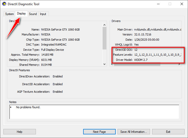188x138 pixels.
Task: Click driver Version 32.0.15.7216
Action: pyautogui.click(x=143, y=34)
